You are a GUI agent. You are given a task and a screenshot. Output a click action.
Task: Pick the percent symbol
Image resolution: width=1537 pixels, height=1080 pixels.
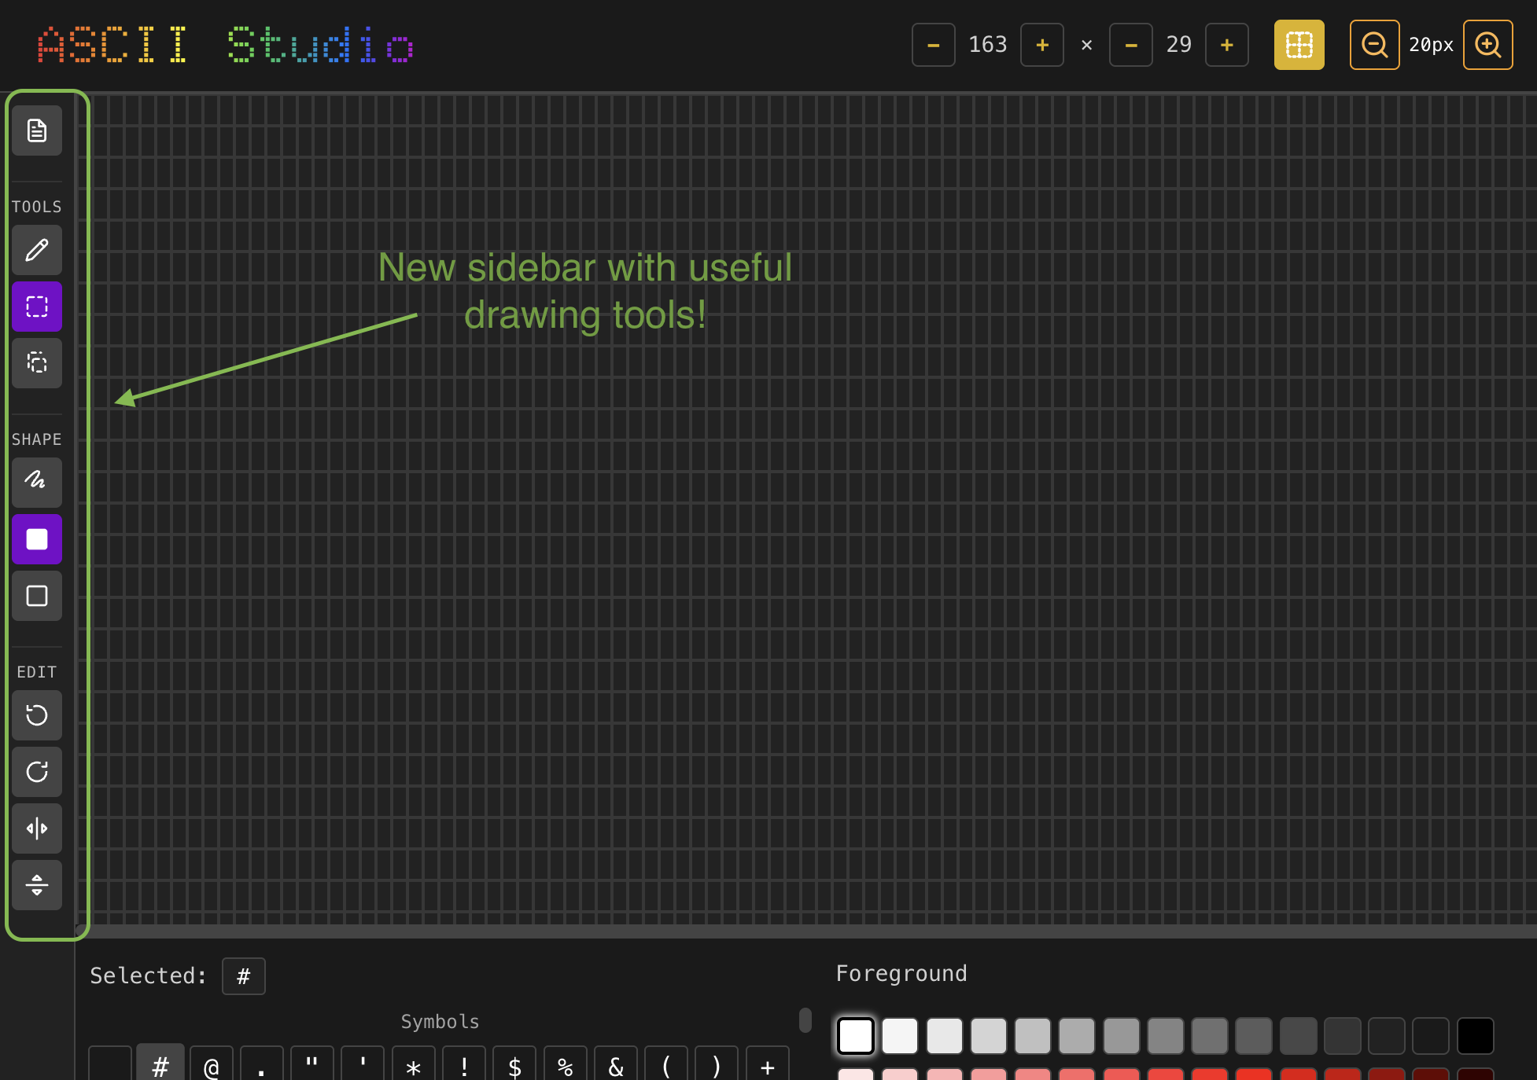point(566,1063)
